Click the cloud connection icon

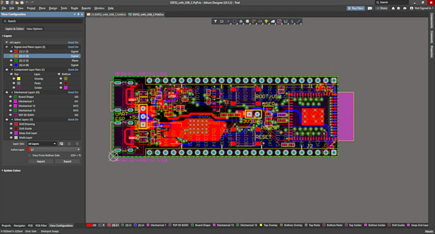coord(405,8)
